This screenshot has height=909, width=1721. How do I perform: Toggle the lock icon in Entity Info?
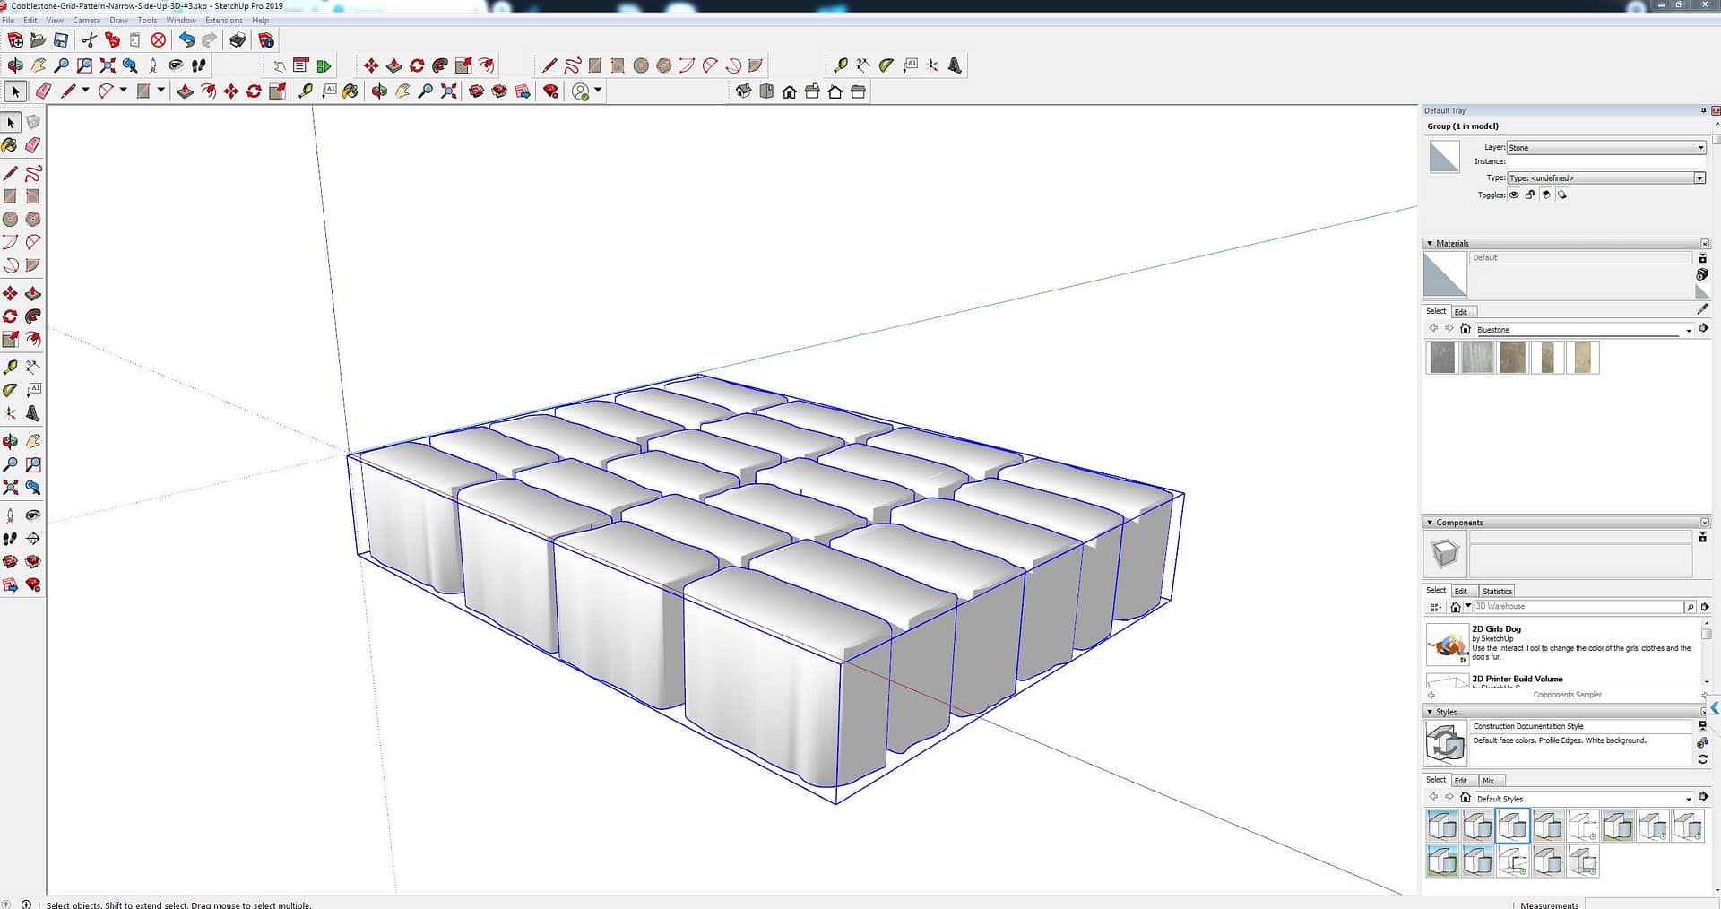[1530, 195]
